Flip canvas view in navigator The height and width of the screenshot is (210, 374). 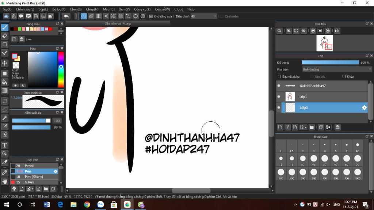point(337,31)
